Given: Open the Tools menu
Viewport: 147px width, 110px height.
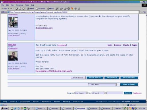Looking at the screenshot, I should (x=27, y=5).
